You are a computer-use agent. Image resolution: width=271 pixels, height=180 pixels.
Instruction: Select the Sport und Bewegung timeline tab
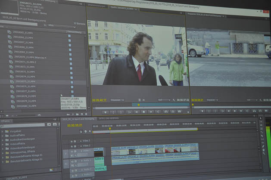(x=78, y=119)
